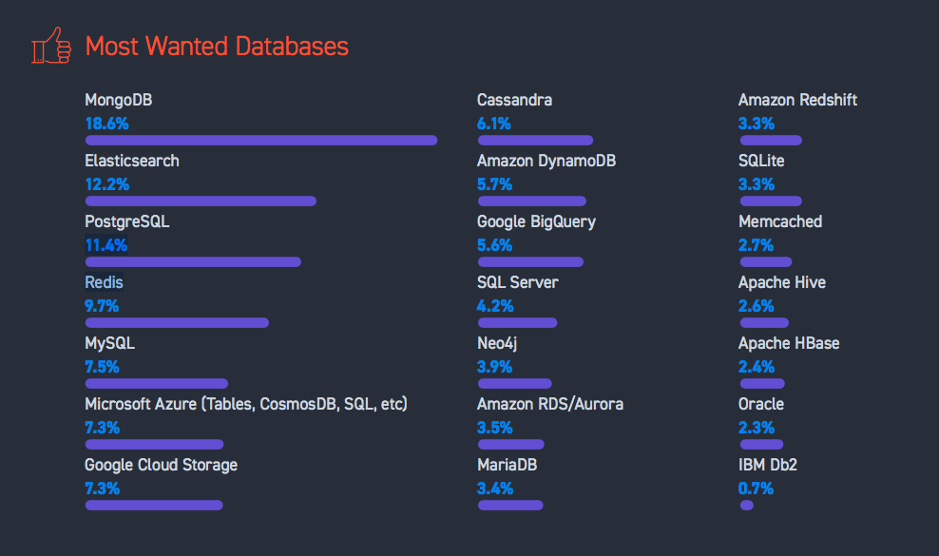Click the Oracle label
Image resolution: width=939 pixels, height=556 pixels.
761,404
